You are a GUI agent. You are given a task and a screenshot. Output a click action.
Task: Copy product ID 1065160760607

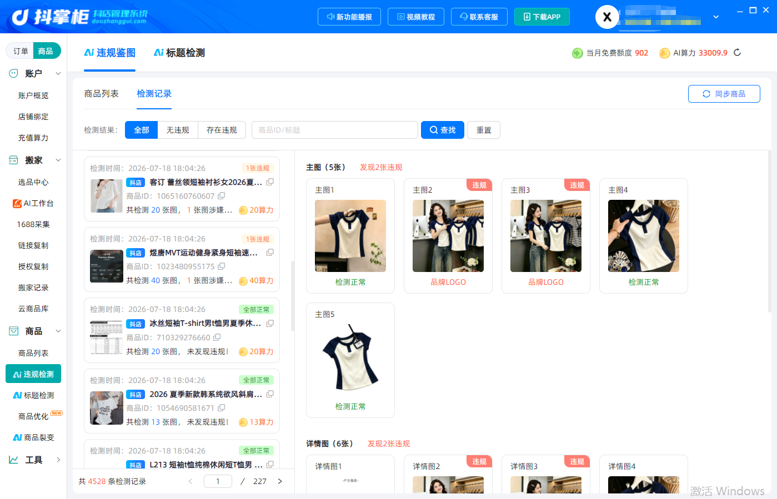222,196
